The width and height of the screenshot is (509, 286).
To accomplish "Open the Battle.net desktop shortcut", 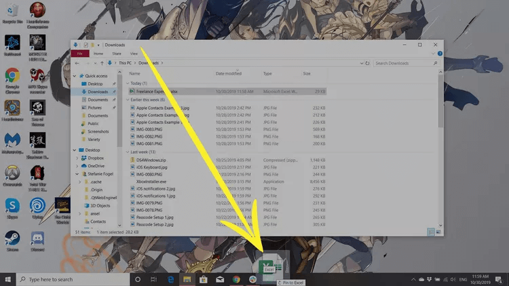I will (12, 45).
